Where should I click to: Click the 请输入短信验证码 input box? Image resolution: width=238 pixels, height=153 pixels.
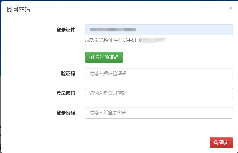point(159,74)
